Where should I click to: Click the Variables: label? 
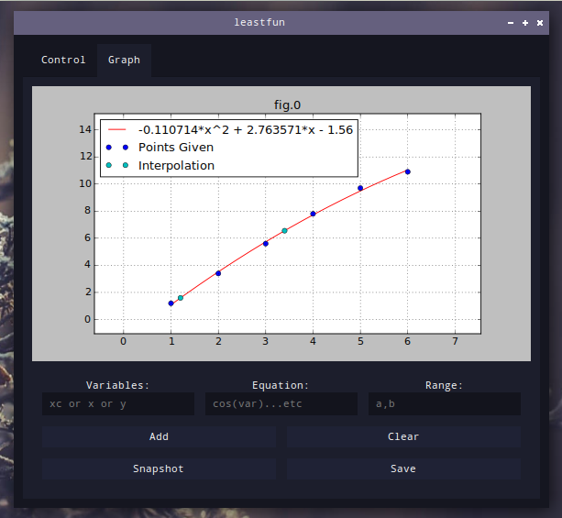tap(117, 385)
